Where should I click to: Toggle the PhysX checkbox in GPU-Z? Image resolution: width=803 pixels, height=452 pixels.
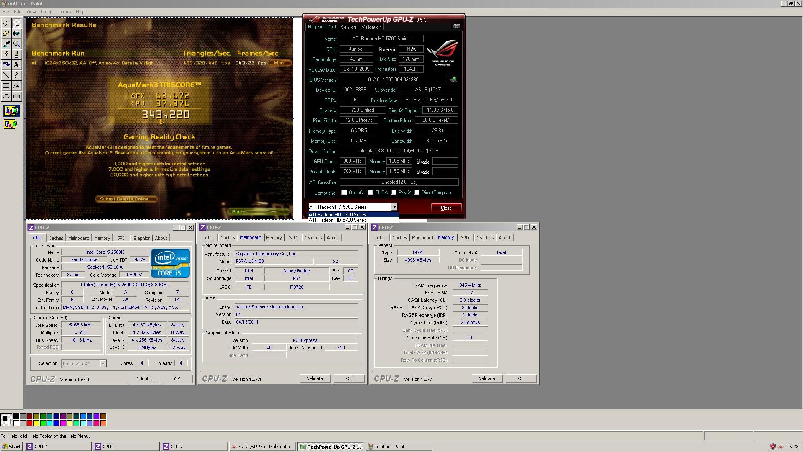(394, 193)
